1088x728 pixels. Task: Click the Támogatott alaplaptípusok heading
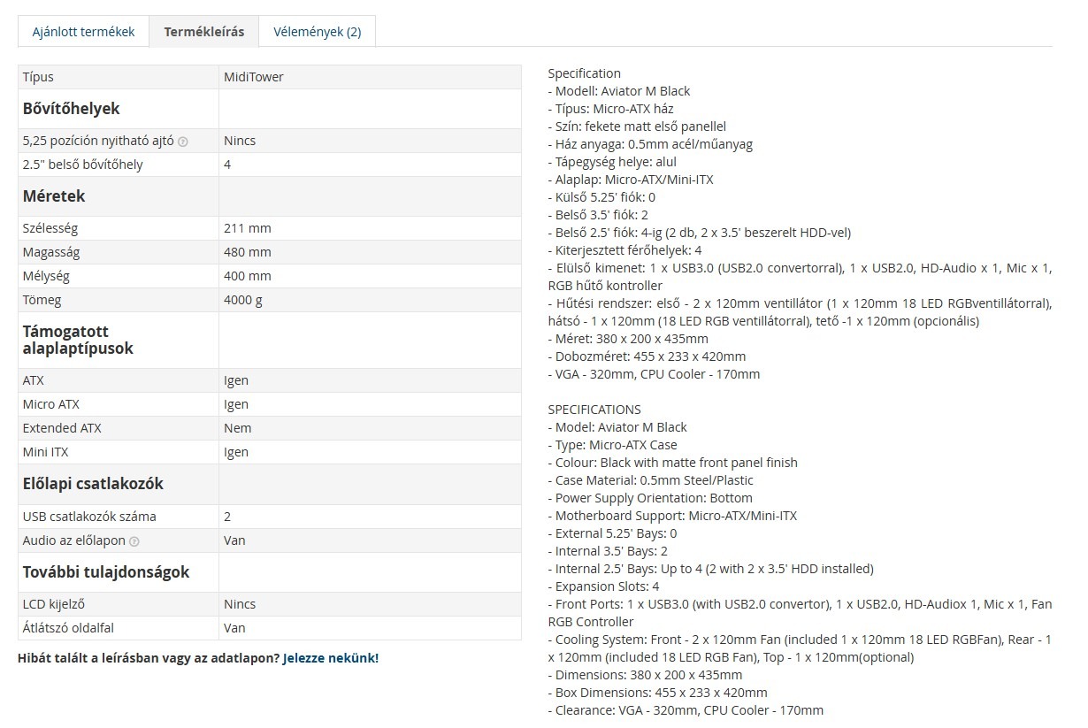coord(78,340)
